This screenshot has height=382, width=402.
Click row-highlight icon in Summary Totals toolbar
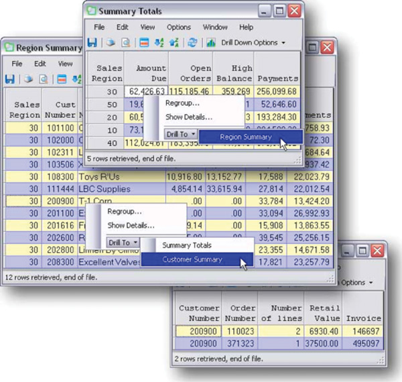144,43
